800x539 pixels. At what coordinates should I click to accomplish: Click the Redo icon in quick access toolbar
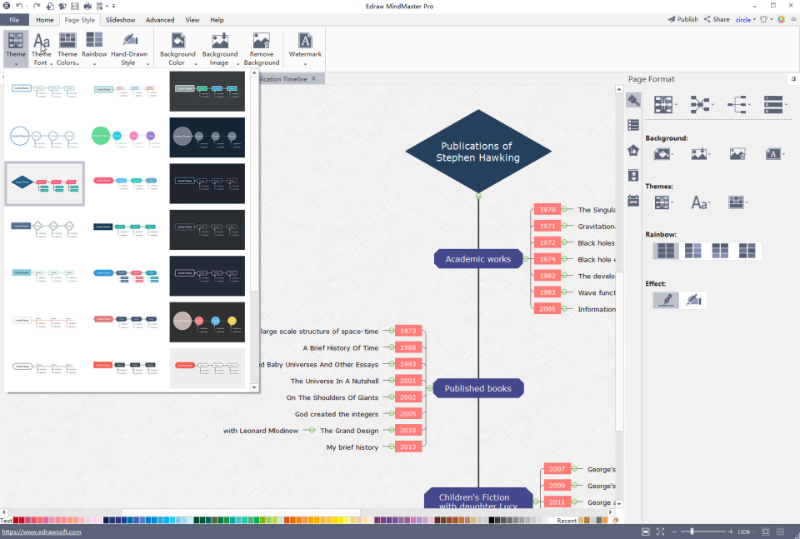36,6
